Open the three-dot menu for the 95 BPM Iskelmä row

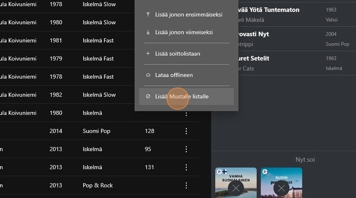tap(186, 149)
